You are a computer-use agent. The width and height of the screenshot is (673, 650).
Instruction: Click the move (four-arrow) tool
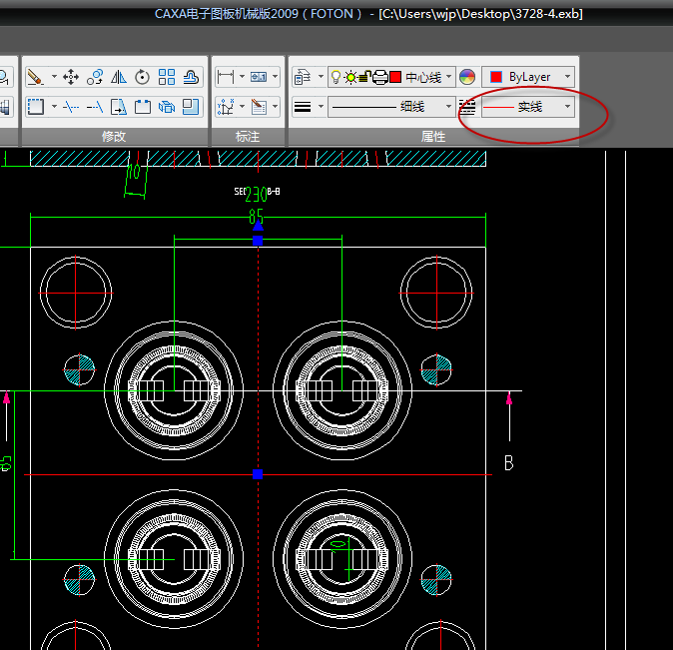coord(71,77)
